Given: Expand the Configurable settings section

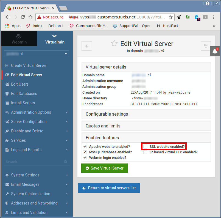Looking at the screenshot, I should point(146,114).
